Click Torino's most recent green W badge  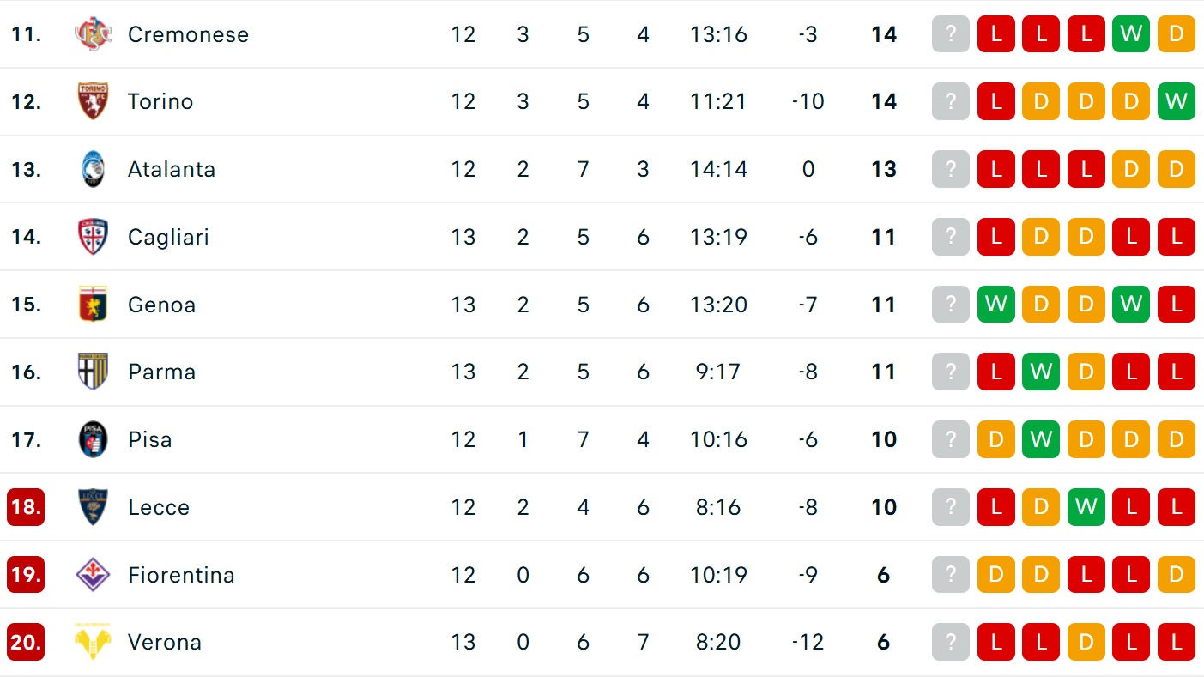tap(1176, 101)
